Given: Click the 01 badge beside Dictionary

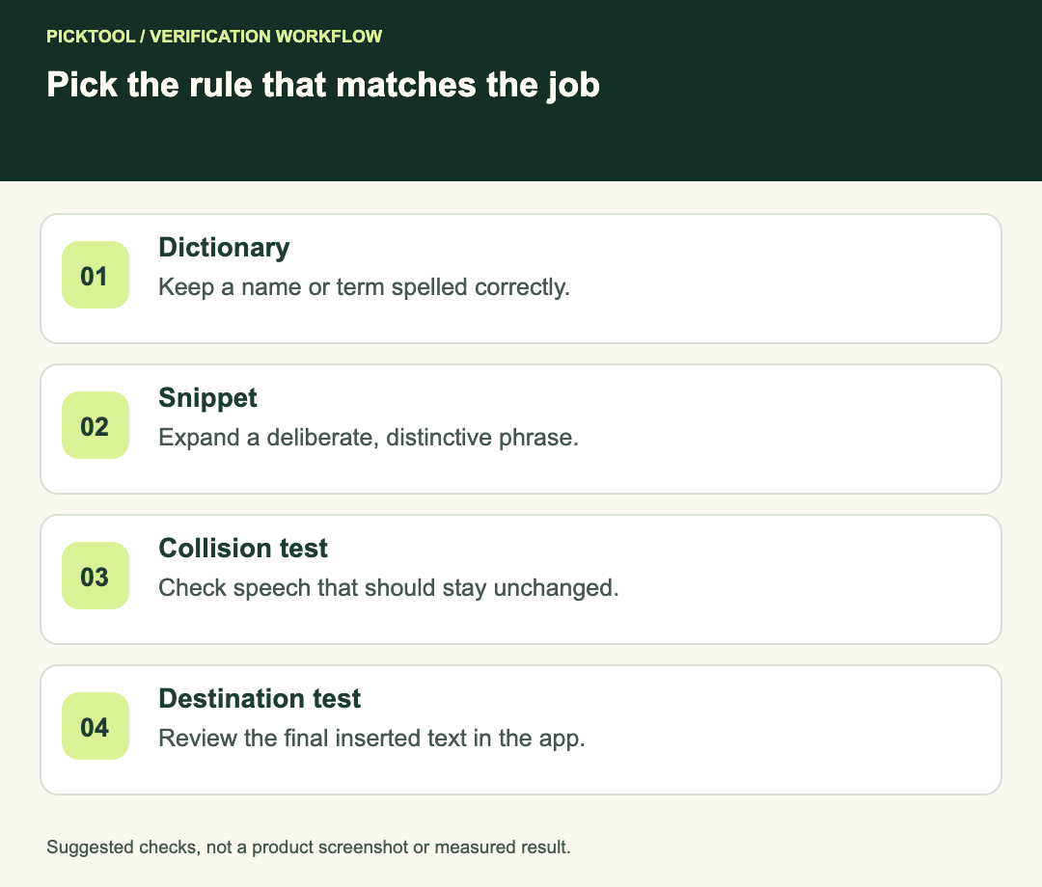Looking at the screenshot, I should tap(95, 275).
